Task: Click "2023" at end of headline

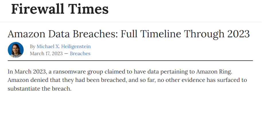Action: click(238, 34)
